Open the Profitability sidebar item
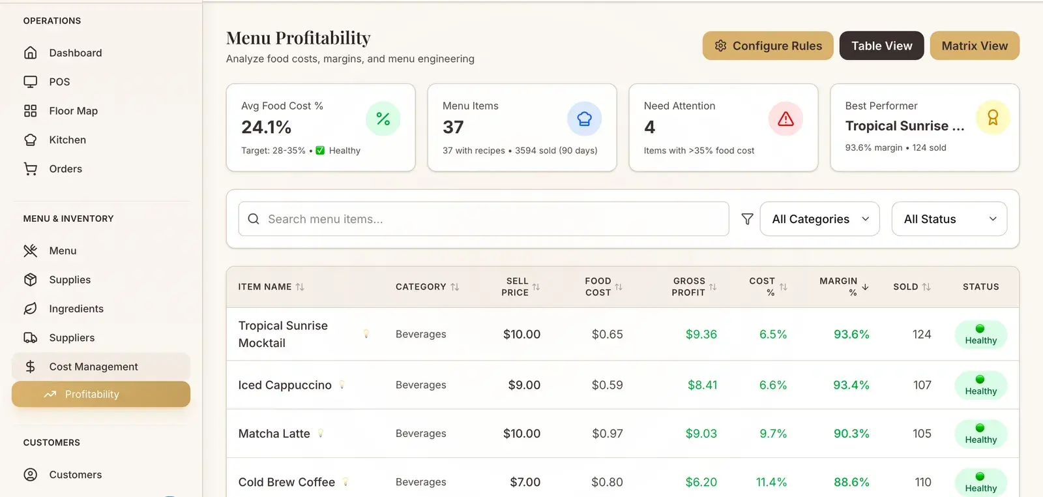1043x497 pixels. [x=101, y=395]
